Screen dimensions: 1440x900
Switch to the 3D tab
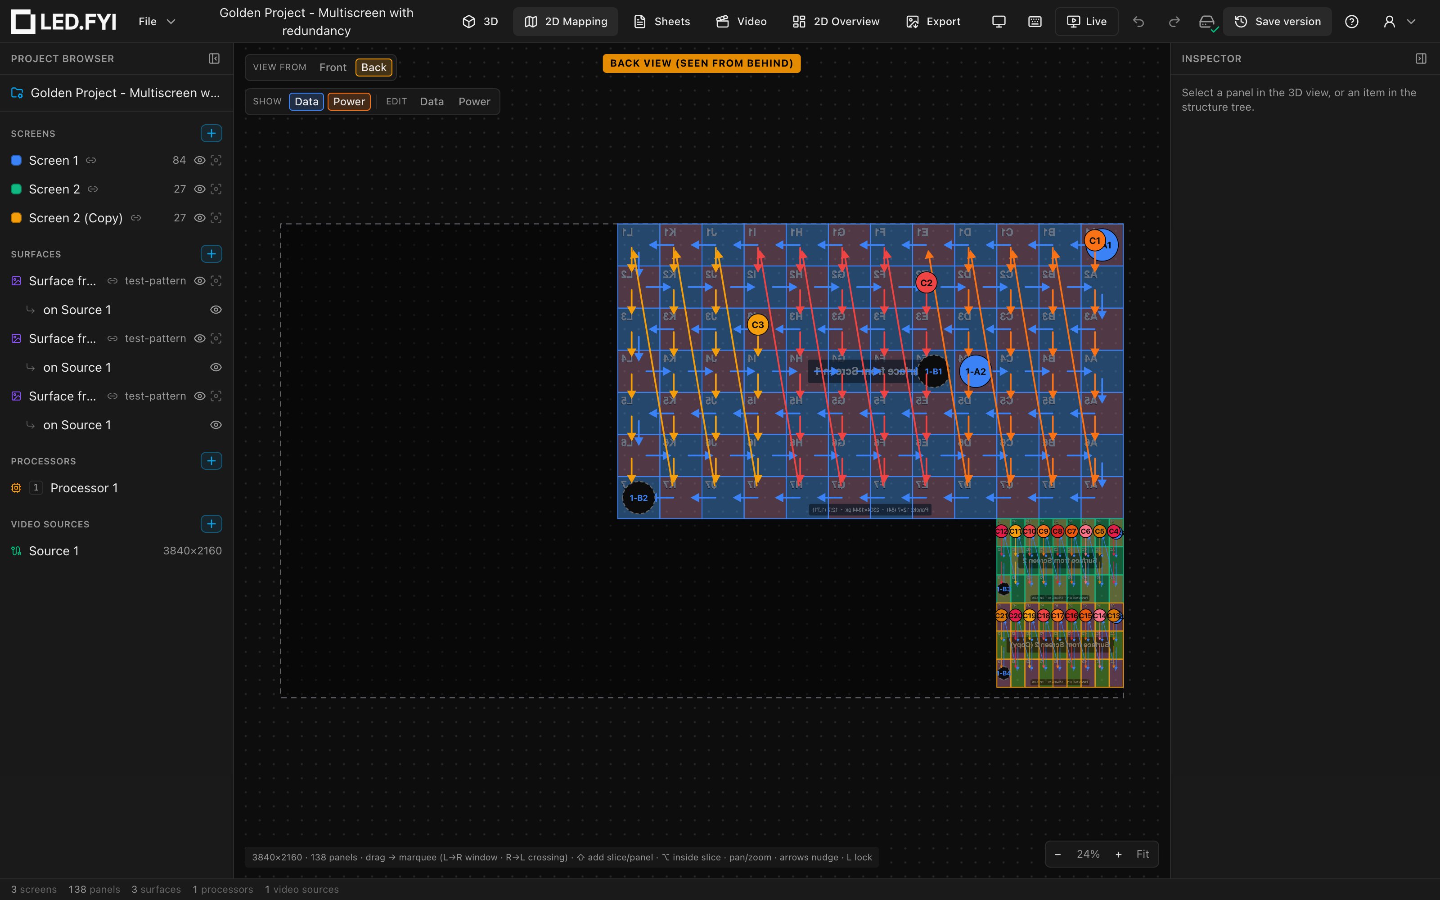click(x=480, y=22)
